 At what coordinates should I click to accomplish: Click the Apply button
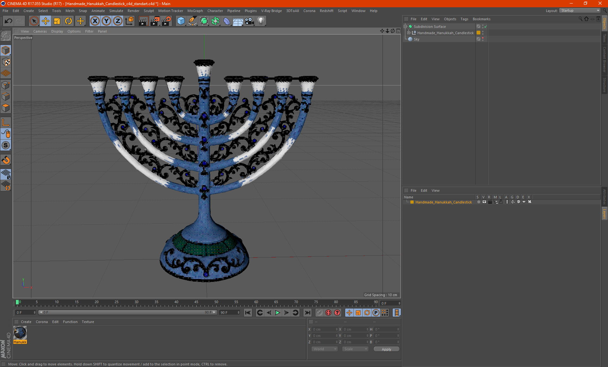[x=386, y=349]
